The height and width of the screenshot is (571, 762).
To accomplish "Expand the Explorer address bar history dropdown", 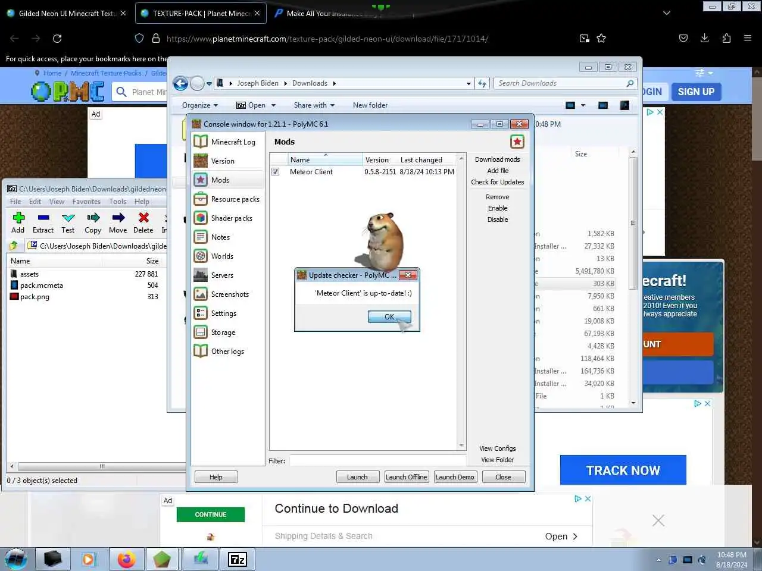I will 469,83.
